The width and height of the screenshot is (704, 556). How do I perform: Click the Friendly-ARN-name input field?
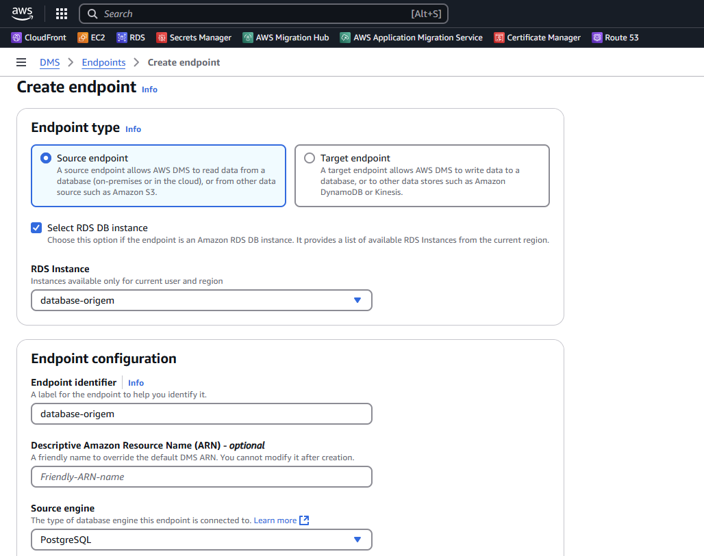(x=201, y=477)
